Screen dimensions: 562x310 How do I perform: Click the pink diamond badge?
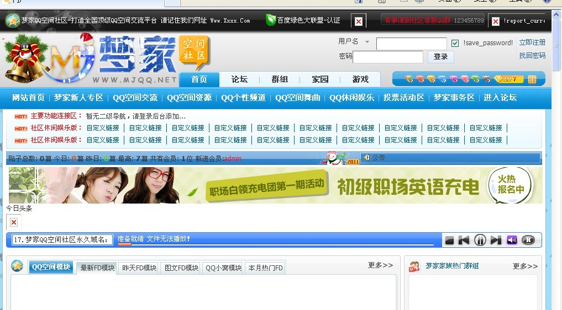click(x=465, y=79)
